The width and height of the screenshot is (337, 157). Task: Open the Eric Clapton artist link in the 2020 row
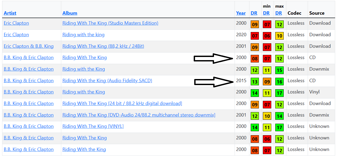tap(16, 35)
